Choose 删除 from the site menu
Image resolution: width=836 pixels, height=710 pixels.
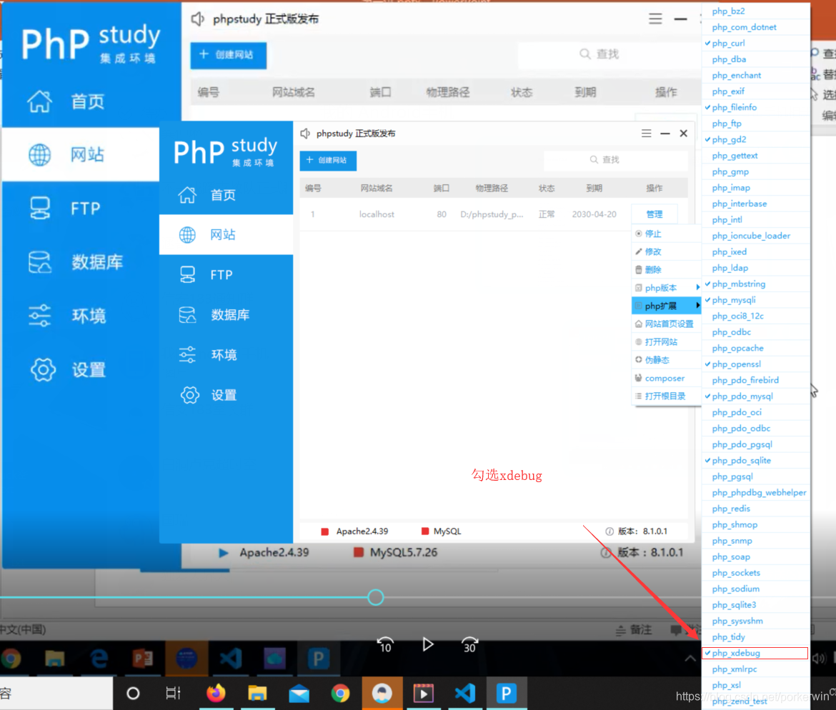[x=667, y=270]
